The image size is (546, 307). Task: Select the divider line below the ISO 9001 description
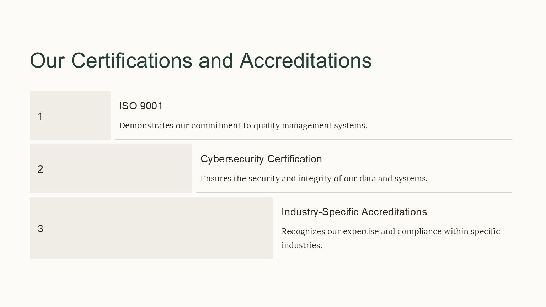coord(313,139)
